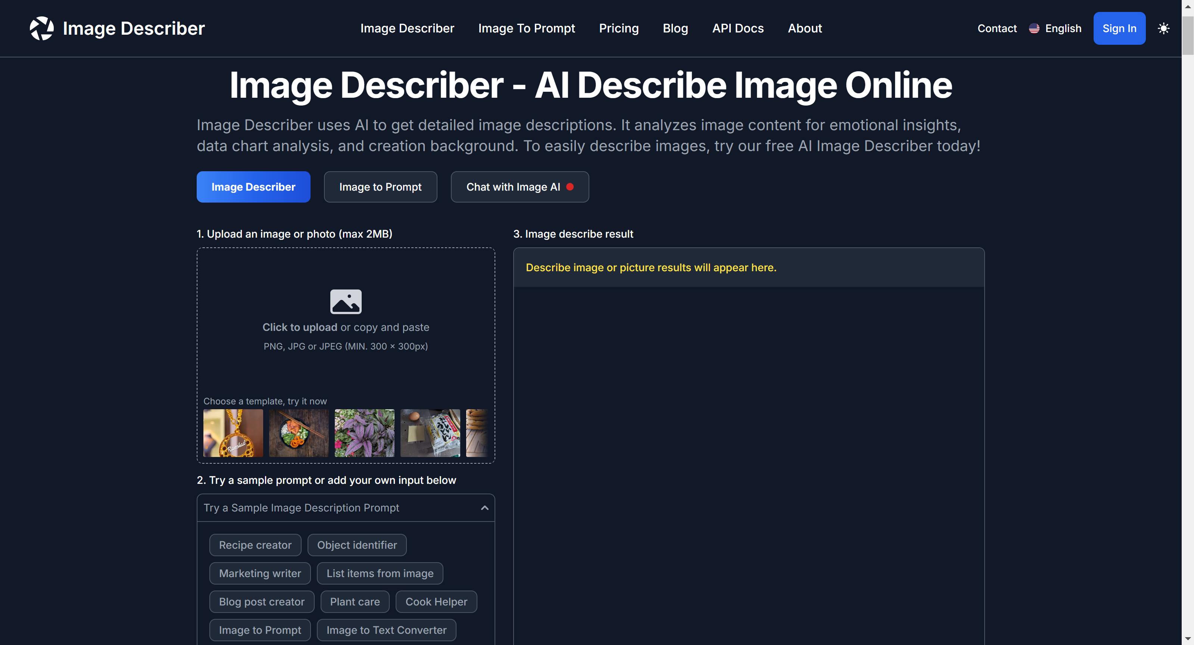Open the Contact link
This screenshot has width=1194, height=645.
[x=997, y=28]
